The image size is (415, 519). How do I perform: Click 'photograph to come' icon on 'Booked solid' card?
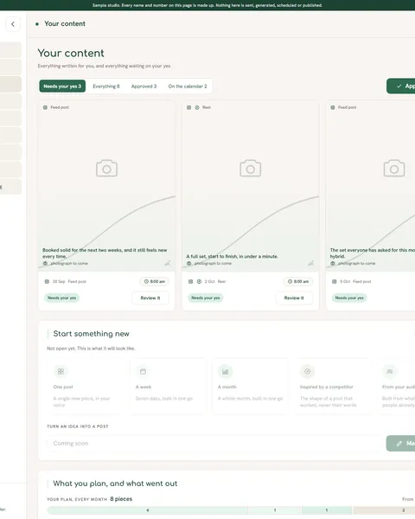point(45,264)
